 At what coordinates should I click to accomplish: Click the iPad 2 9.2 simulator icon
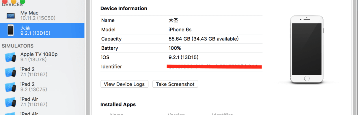tap(11, 87)
